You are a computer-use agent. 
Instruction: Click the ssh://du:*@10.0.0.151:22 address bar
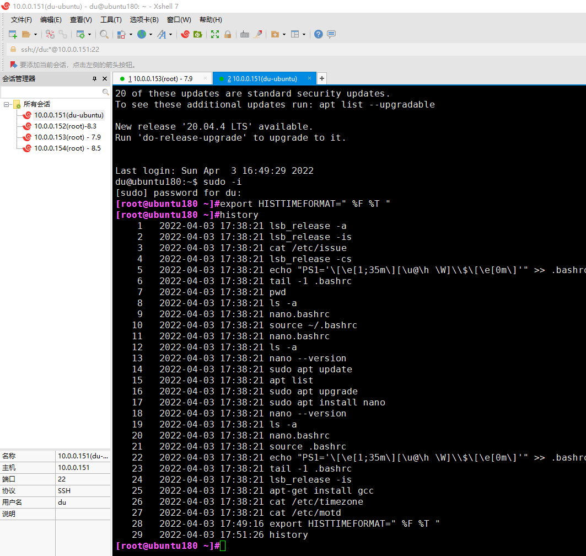point(295,49)
